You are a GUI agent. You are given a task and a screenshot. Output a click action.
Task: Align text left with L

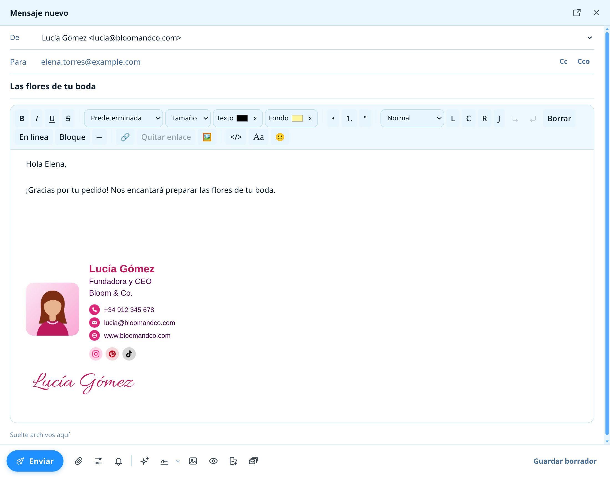click(453, 118)
